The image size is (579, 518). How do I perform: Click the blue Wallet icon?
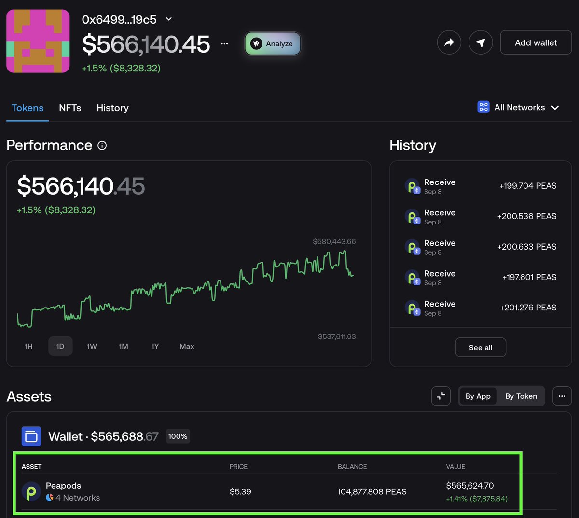(31, 436)
